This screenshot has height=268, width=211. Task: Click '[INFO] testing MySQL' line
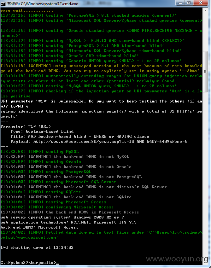point(40,152)
